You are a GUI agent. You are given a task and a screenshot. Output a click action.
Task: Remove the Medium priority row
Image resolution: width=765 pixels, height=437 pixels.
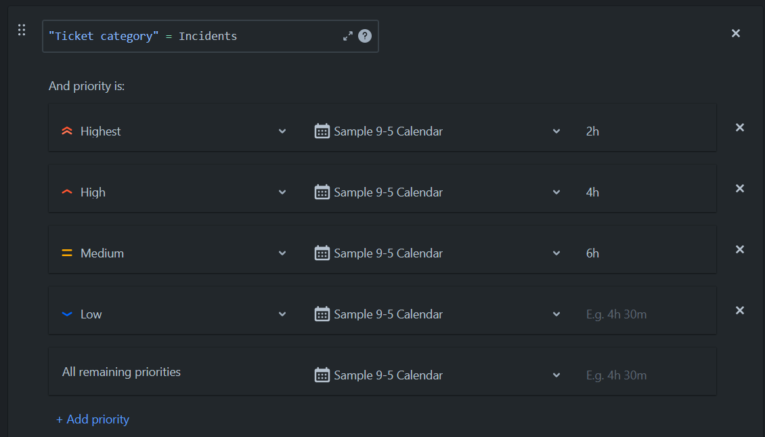click(740, 249)
